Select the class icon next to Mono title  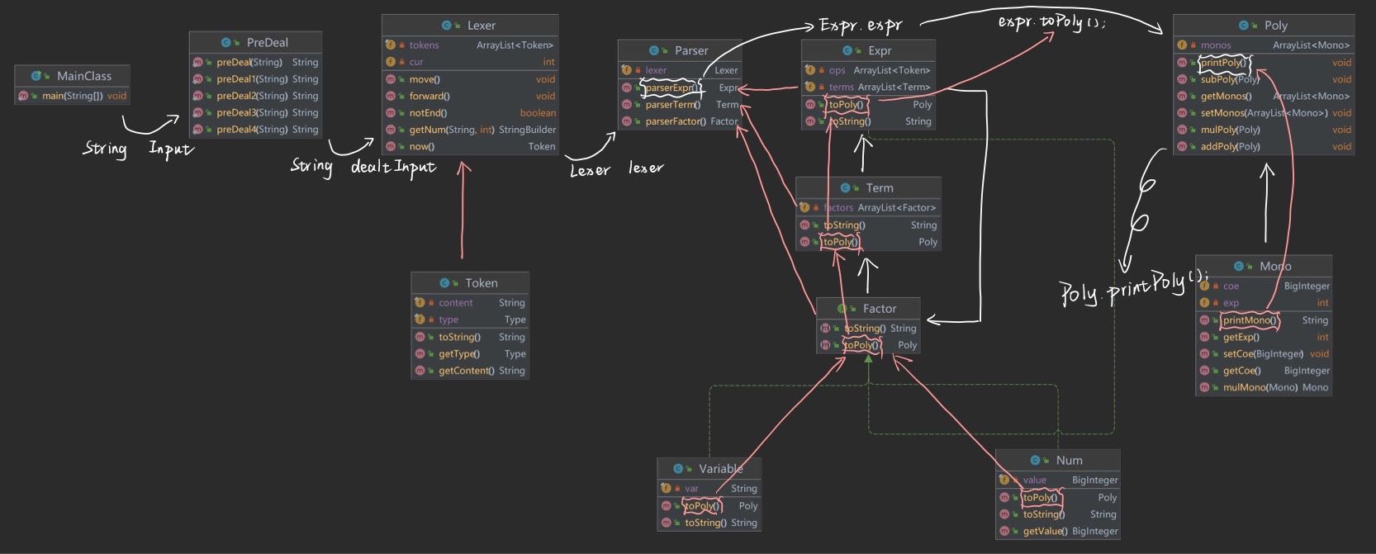pyautogui.click(x=1240, y=266)
